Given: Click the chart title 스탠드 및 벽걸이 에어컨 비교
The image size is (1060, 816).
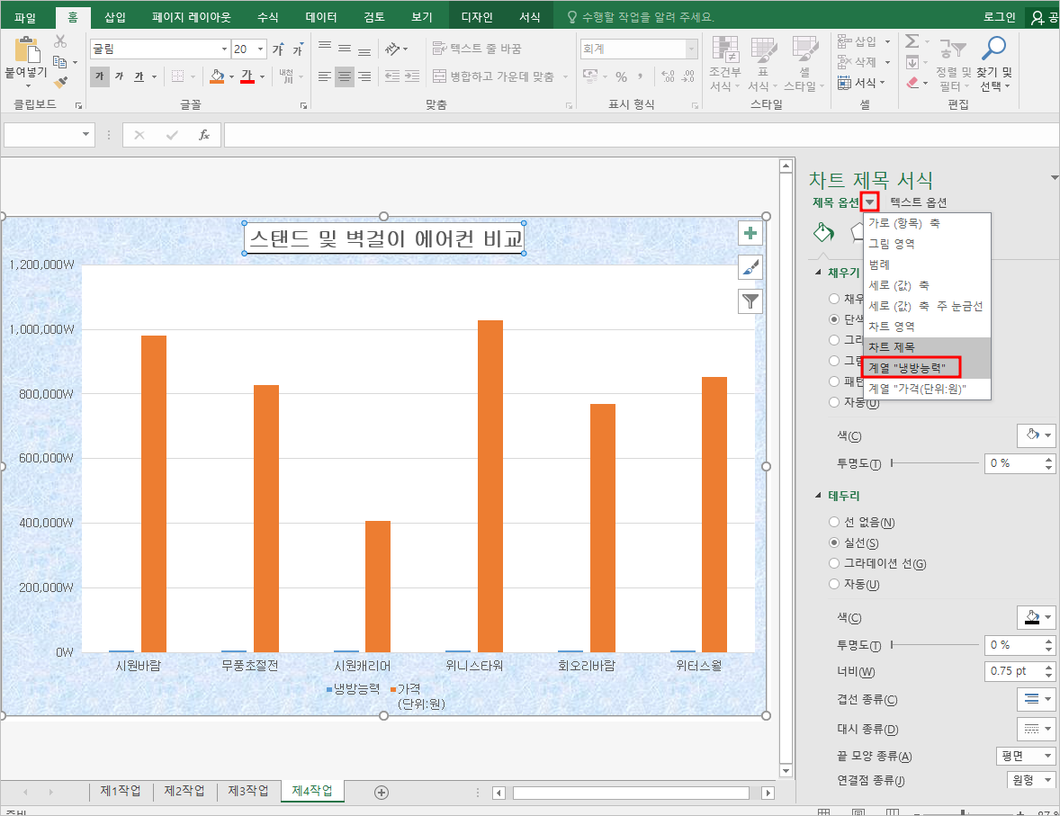Looking at the screenshot, I should (x=384, y=238).
